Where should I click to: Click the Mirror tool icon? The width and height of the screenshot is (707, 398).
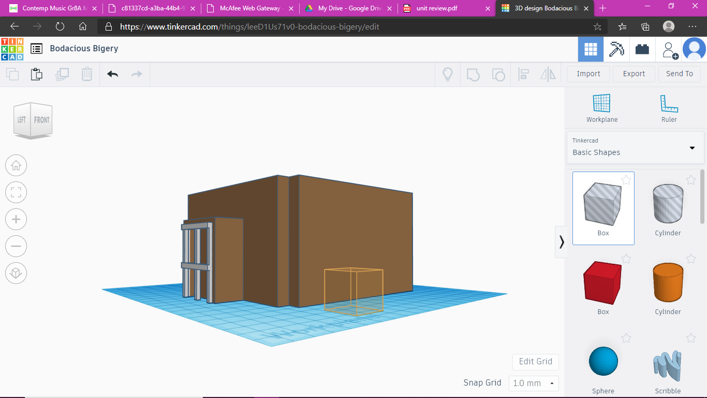(548, 74)
